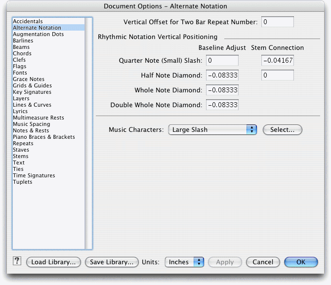Click the Select... button

(x=283, y=129)
